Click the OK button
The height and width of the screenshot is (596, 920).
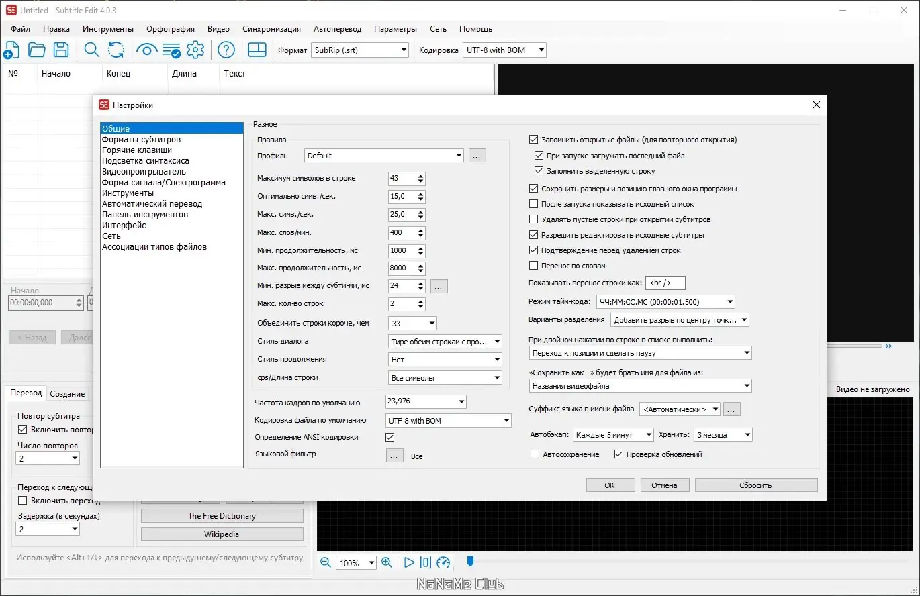[x=610, y=485]
